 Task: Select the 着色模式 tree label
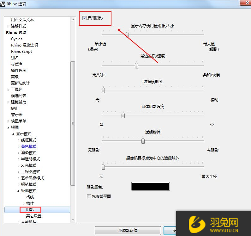pyautogui.click(x=29, y=146)
